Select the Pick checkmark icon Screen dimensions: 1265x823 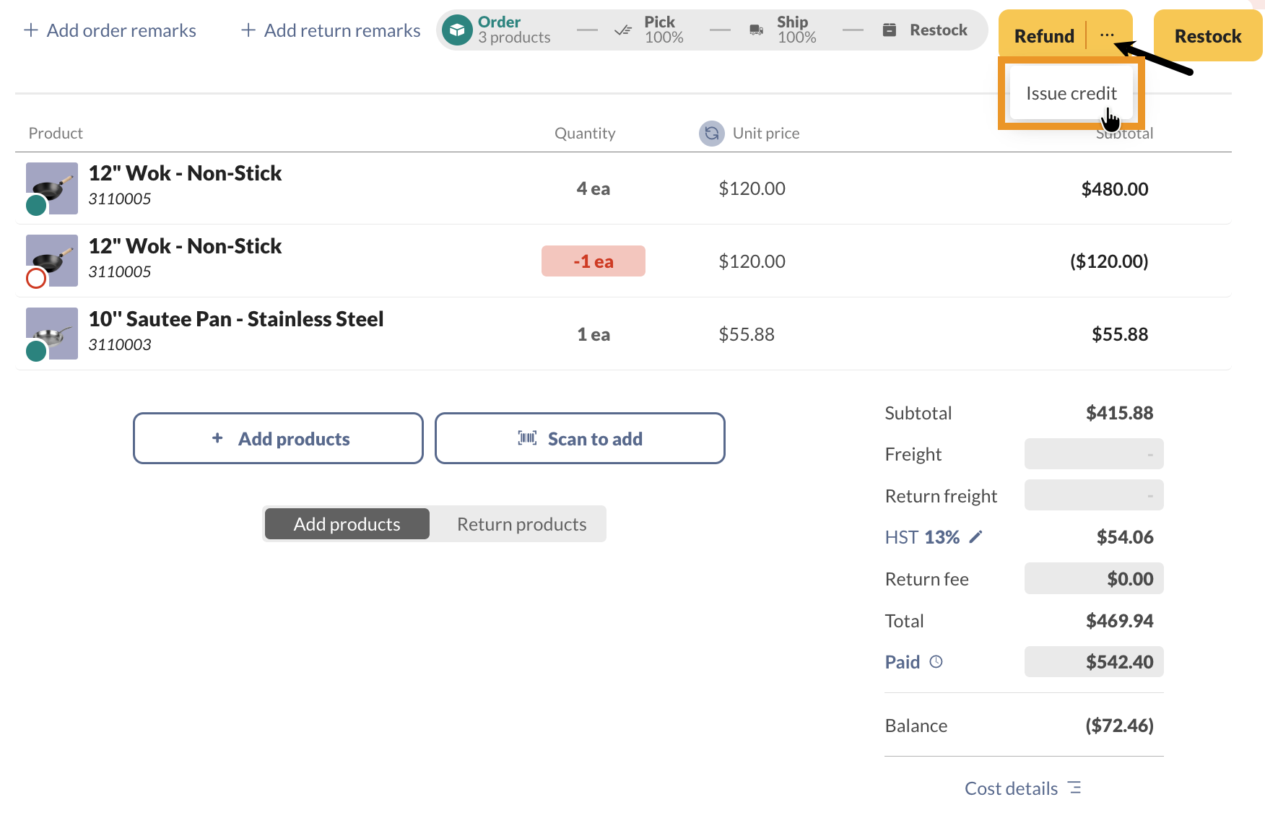pos(622,30)
